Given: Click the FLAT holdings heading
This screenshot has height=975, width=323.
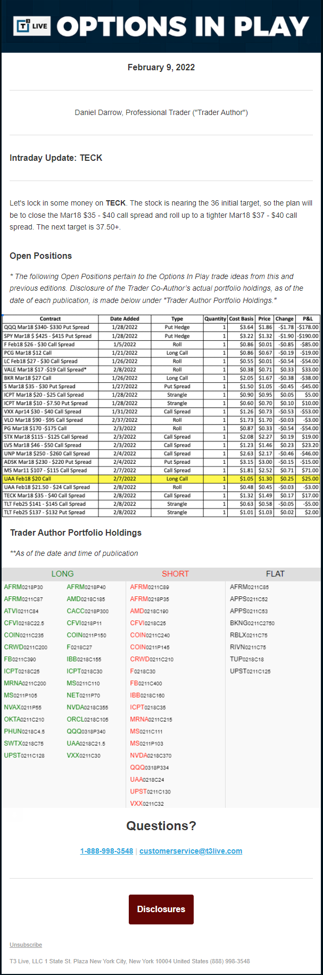Looking at the screenshot, I should pyautogui.click(x=275, y=574).
